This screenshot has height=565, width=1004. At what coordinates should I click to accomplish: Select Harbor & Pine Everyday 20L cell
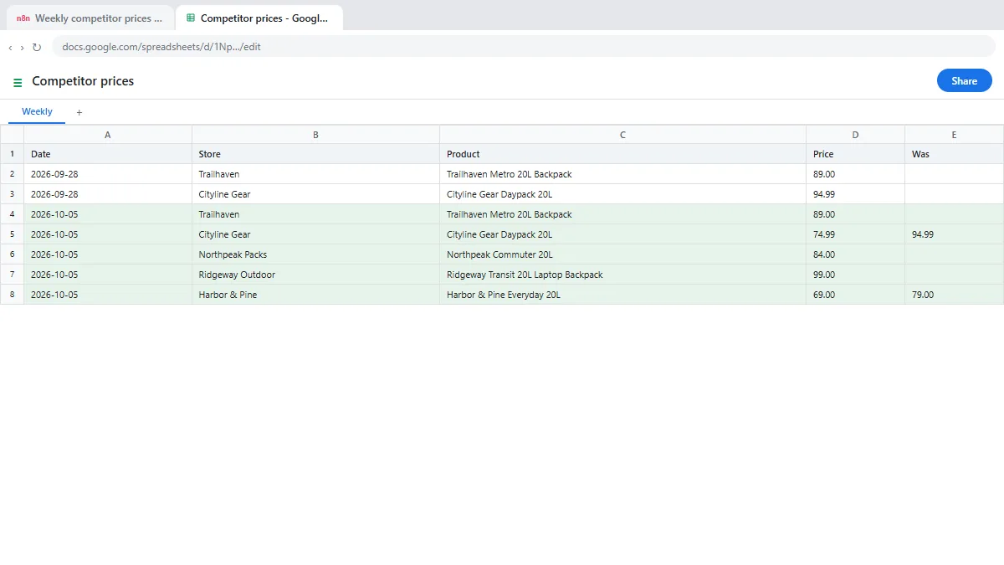622,295
